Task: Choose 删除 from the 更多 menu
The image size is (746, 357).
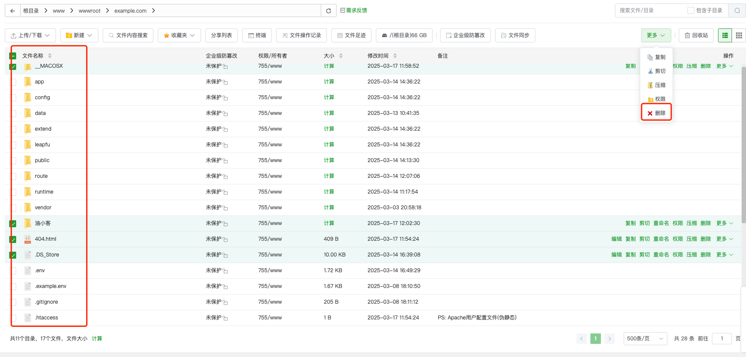Action: pos(656,113)
